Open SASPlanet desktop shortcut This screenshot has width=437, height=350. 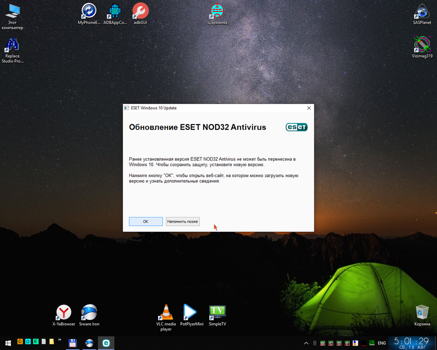(x=422, y=14)
